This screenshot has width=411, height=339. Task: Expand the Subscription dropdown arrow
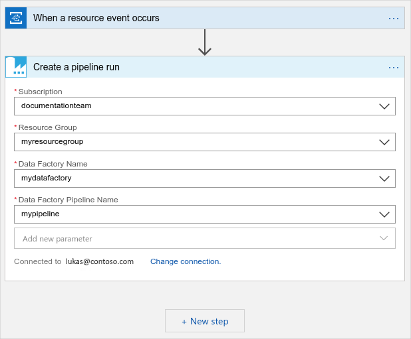pos(384,106)
